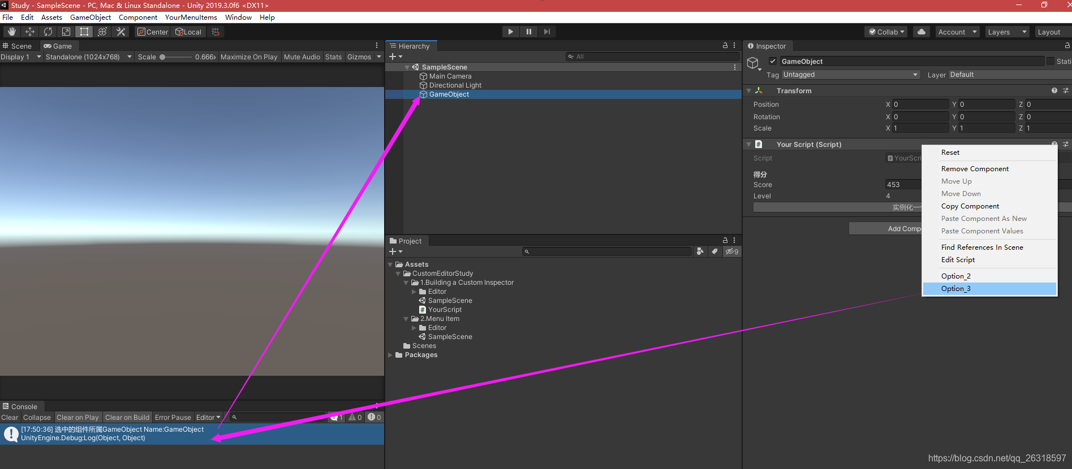Open SampleScene options in Hierarchy
Image resolution: width=1072 pixels, height=469 pixels.
pyautogui.click(x=735, y=67)
